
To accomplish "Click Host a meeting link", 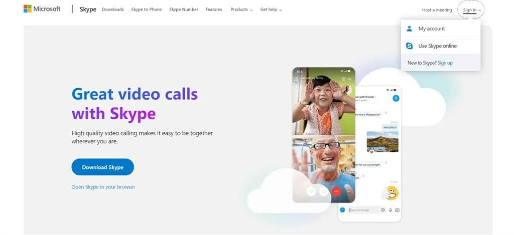I will click(437, 10).
